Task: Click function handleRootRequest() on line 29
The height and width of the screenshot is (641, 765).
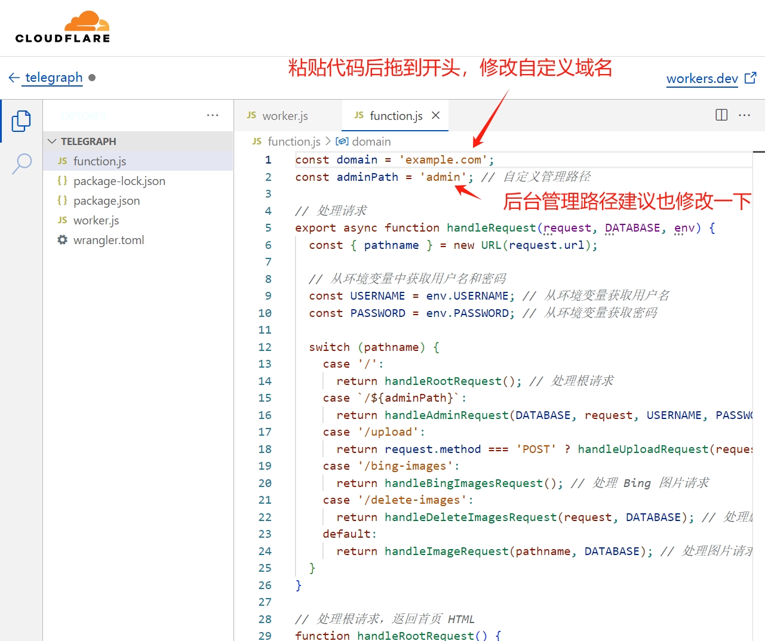Action: pos(391,635)
